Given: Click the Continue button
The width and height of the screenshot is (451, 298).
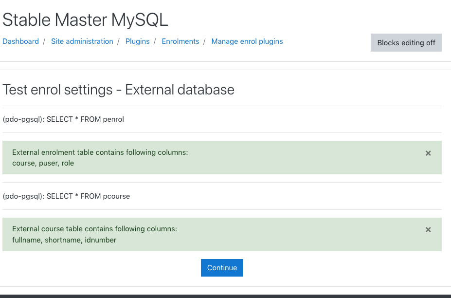Looking at the screenshot, I should [222, 268].
